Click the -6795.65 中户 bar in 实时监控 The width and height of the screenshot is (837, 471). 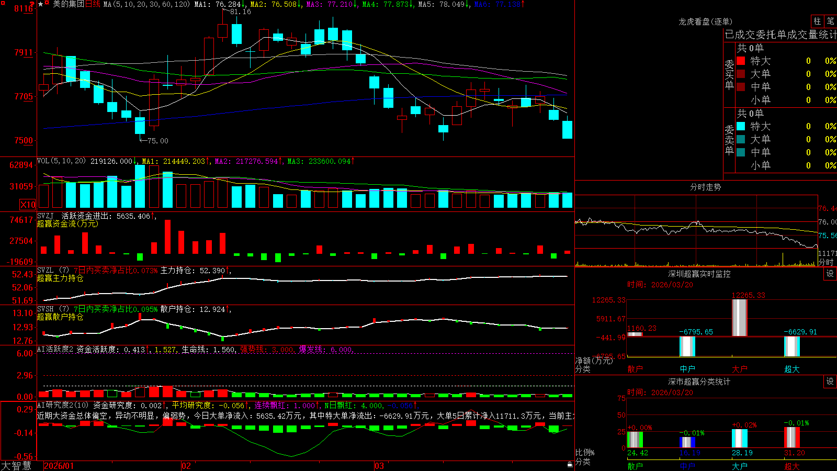(687, 346)
